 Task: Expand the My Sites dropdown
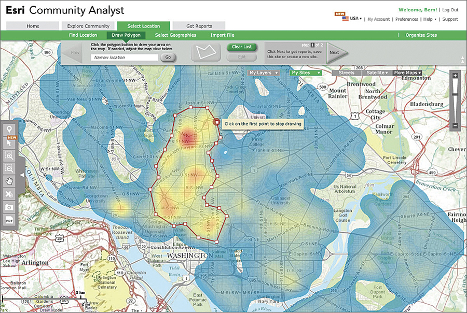pos(306,73)
